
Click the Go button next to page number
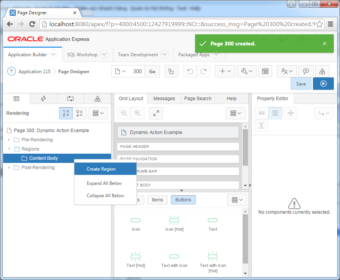152,71
